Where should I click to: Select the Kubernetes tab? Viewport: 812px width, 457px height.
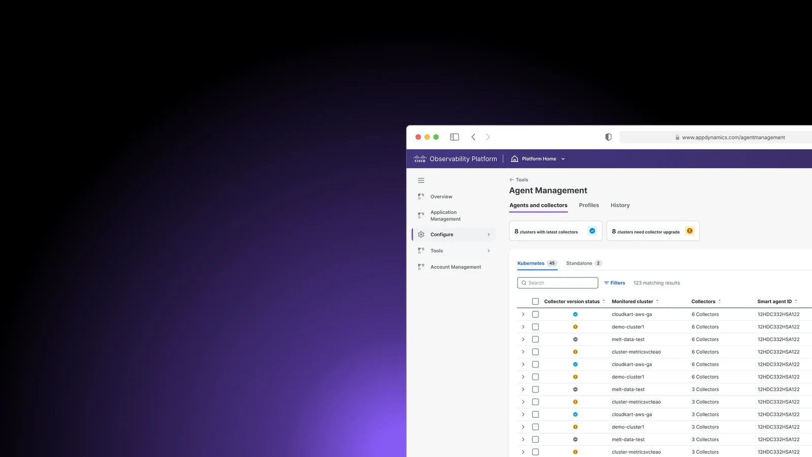point(537,263)
